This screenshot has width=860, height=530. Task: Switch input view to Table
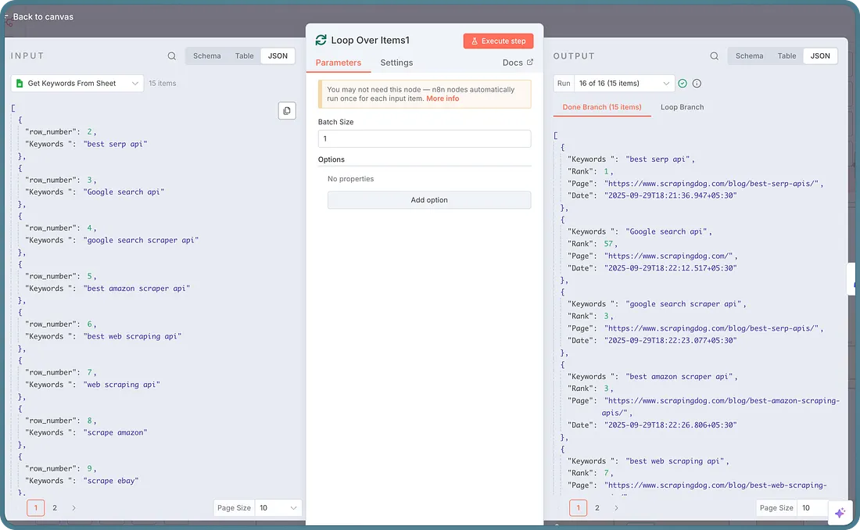click(x=245, y=56)
